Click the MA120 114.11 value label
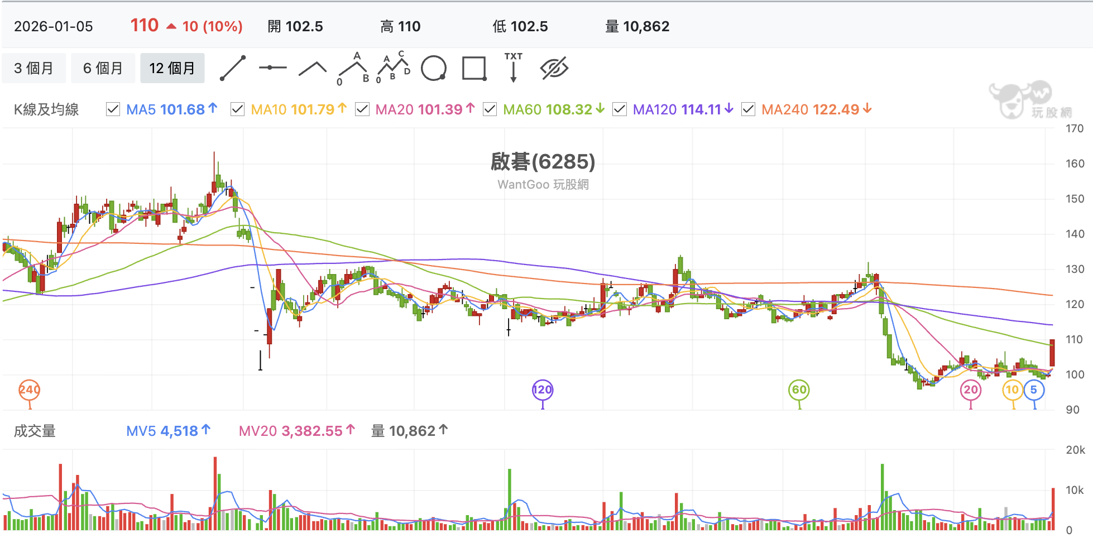1093x538 pixels. pyautogui.click(x=683, y=109)
